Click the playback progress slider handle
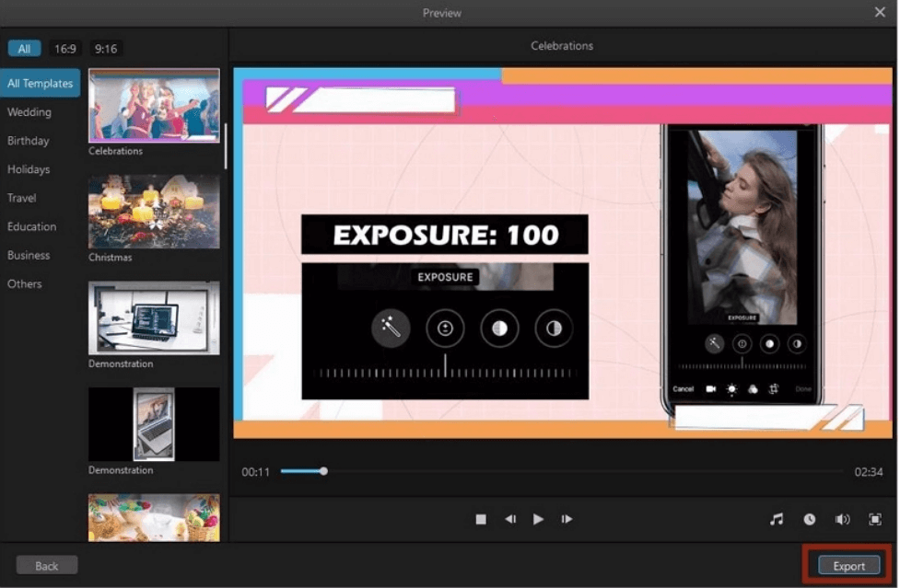The image size is (900, 588). 323,471
